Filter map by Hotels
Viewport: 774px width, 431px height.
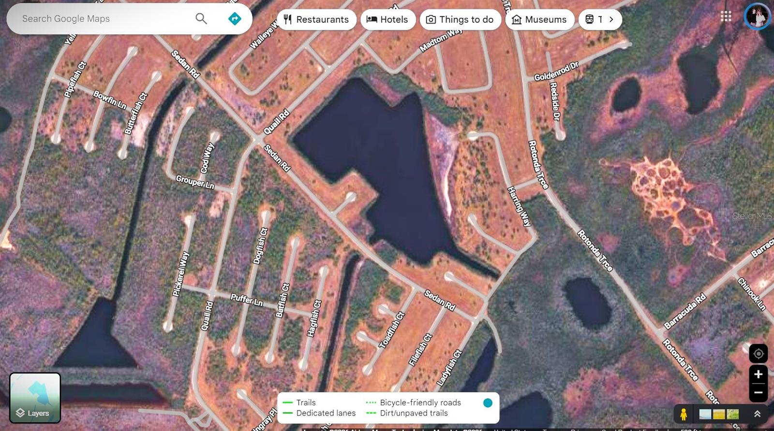click(x=388, y=19)
